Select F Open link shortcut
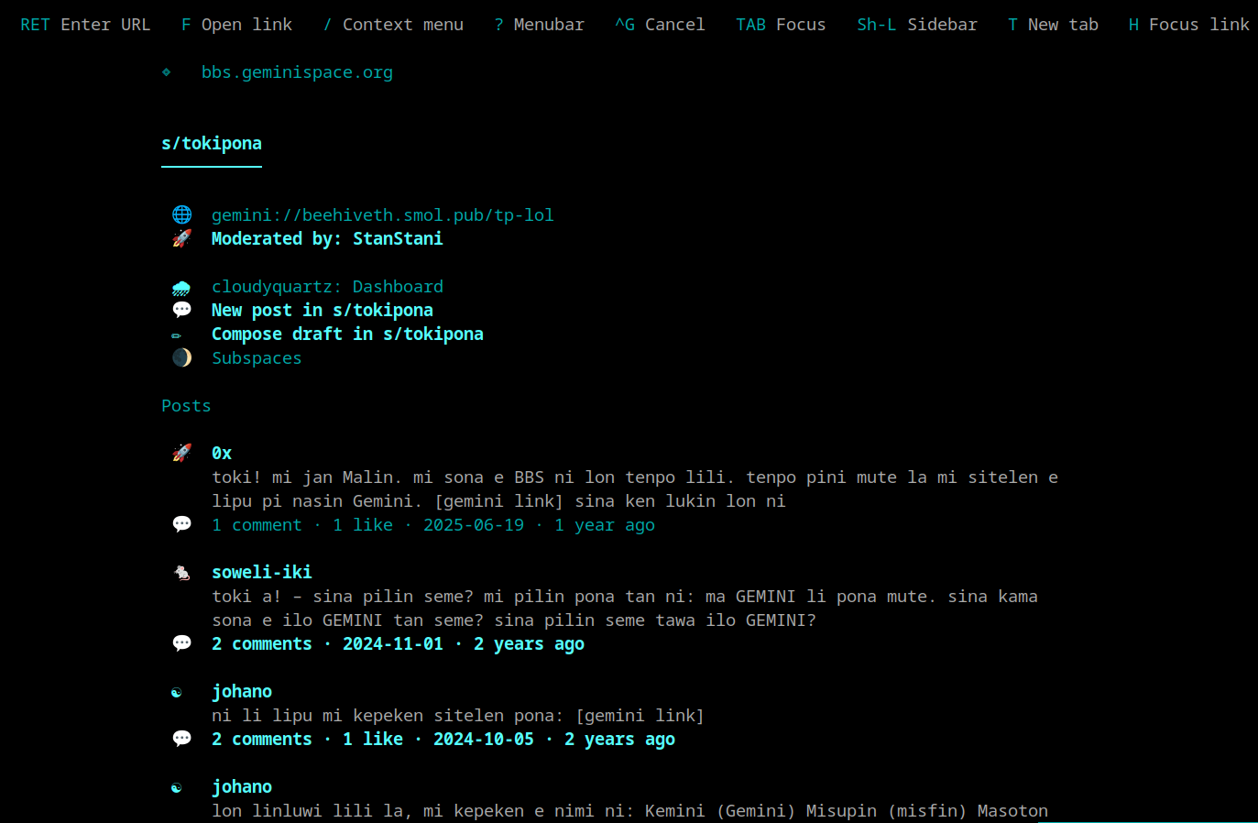 (x=236, y=25)
